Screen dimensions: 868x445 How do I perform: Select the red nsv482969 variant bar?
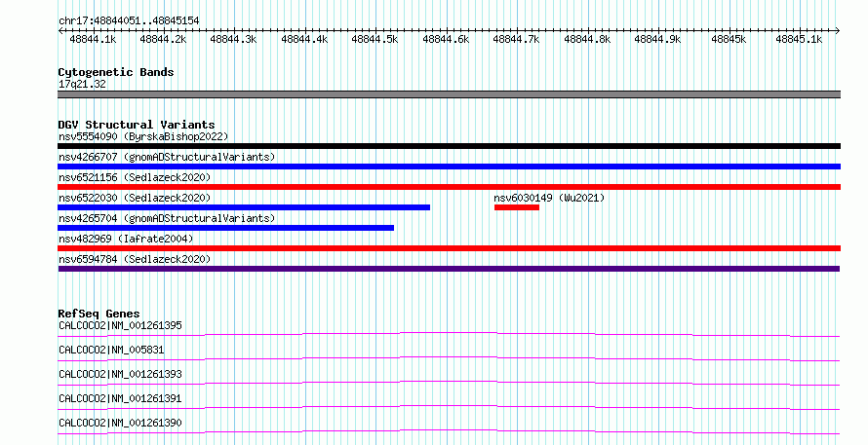449,248
